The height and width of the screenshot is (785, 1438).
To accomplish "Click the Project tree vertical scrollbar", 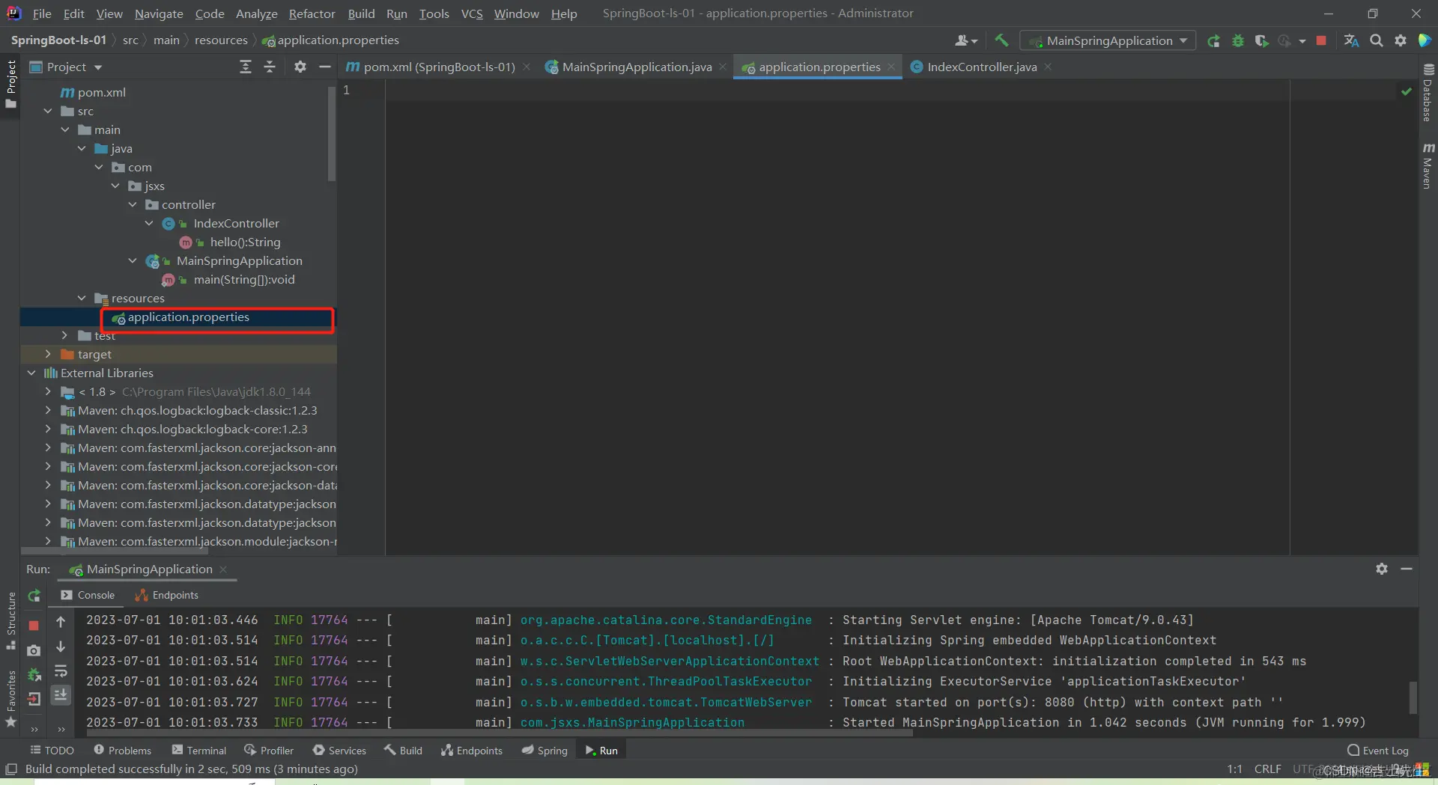I will pos(332,135).
